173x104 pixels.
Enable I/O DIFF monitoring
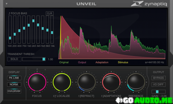click(x=158, y=84)
